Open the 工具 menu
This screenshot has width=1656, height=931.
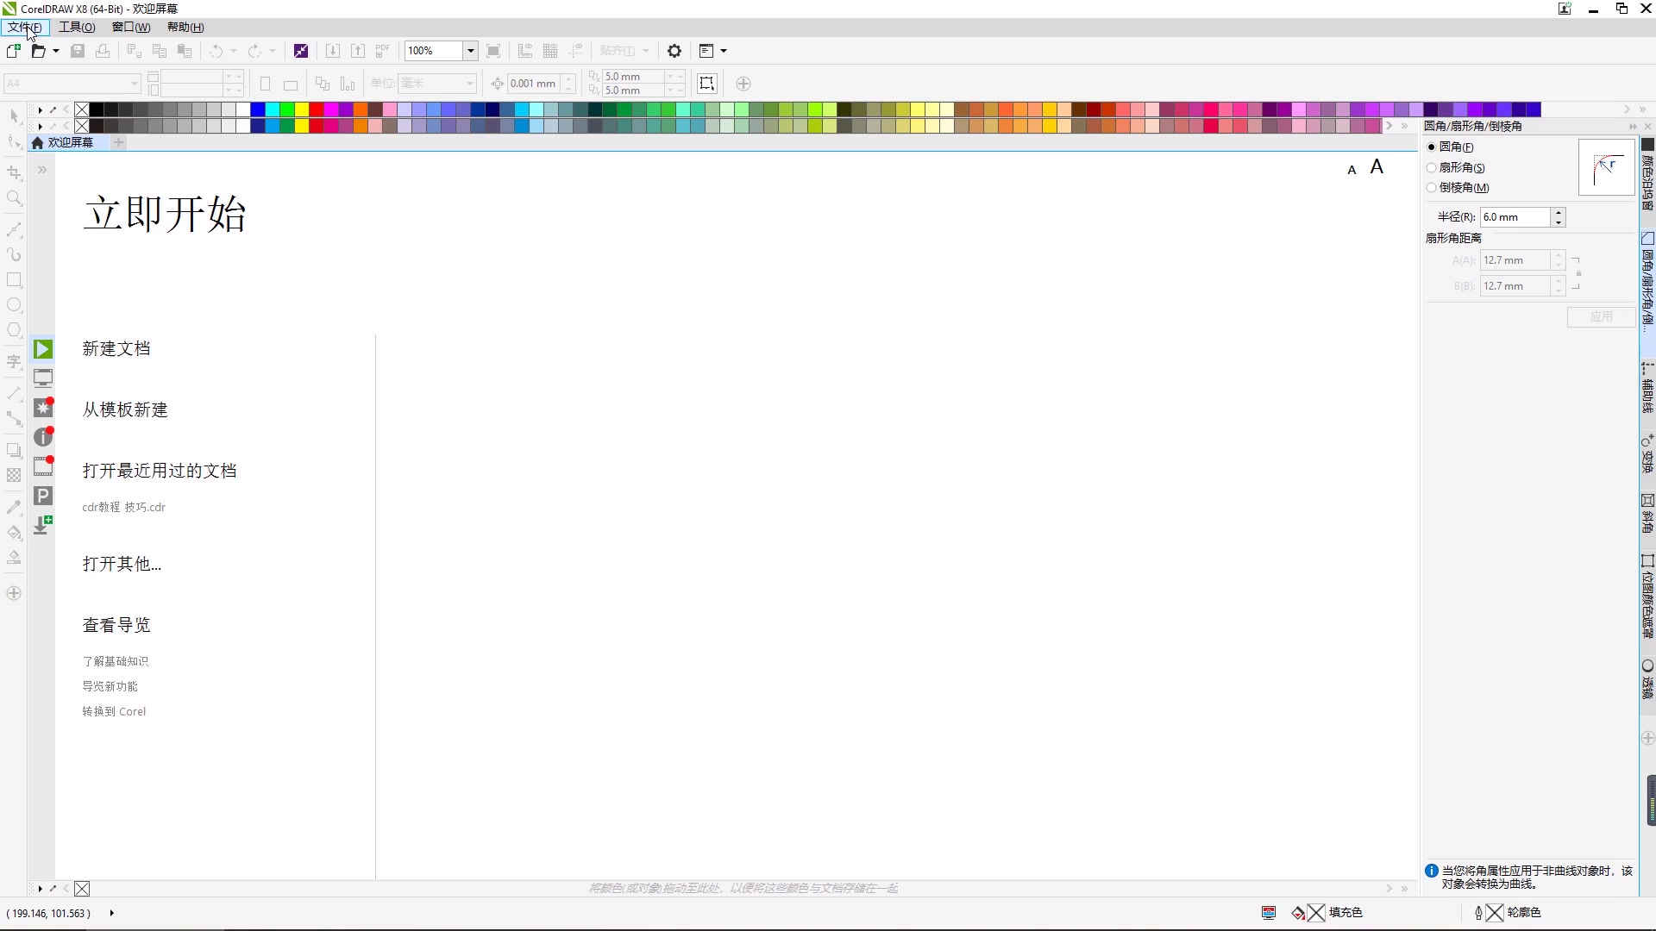77,27
